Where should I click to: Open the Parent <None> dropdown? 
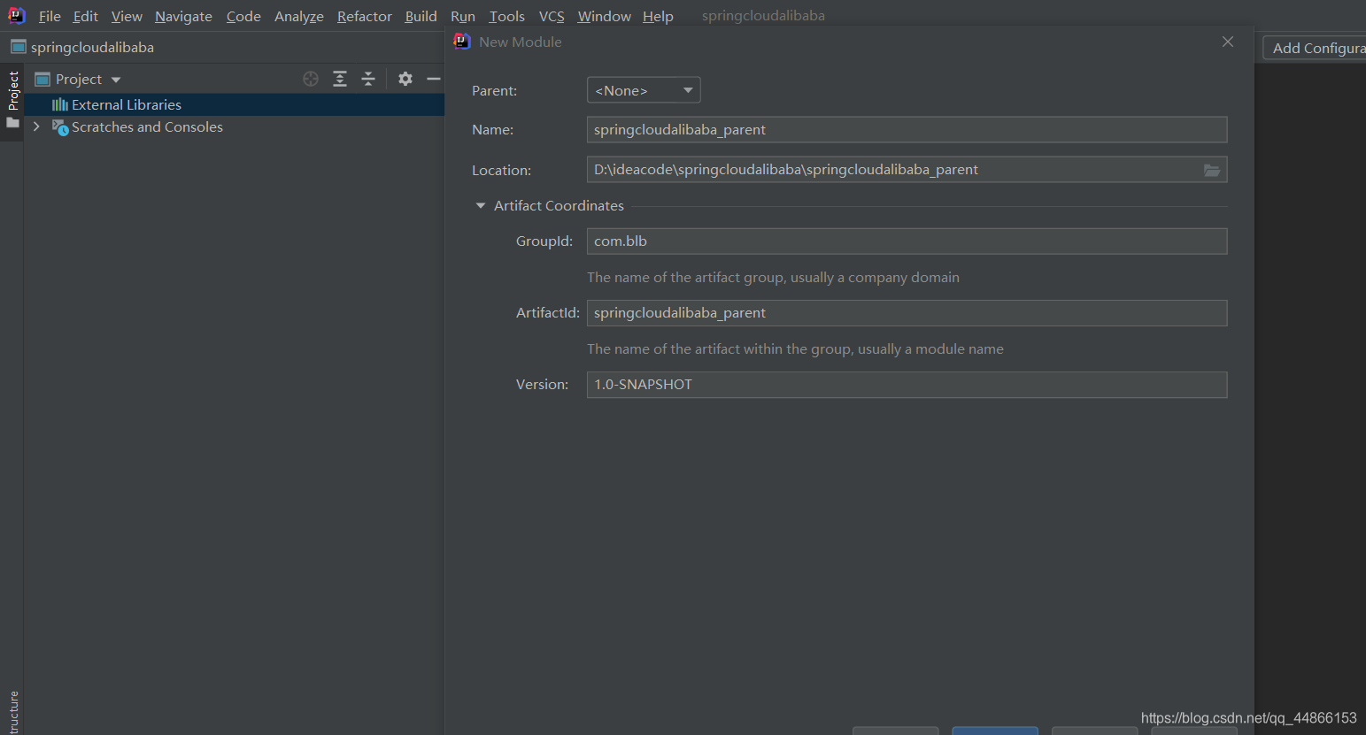644,90
